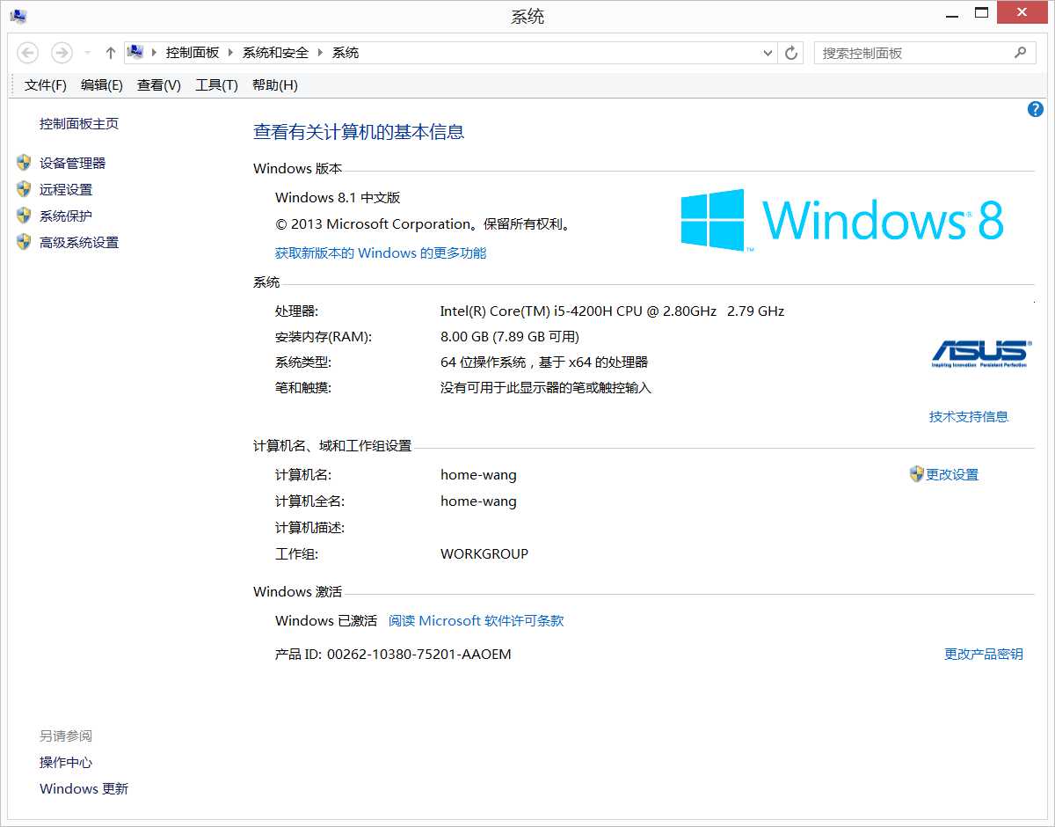This screenshot has height=827, width=1055.
Task: Click full computer name home-wang next to 计算机全名
Action: (x=478, y=501)
